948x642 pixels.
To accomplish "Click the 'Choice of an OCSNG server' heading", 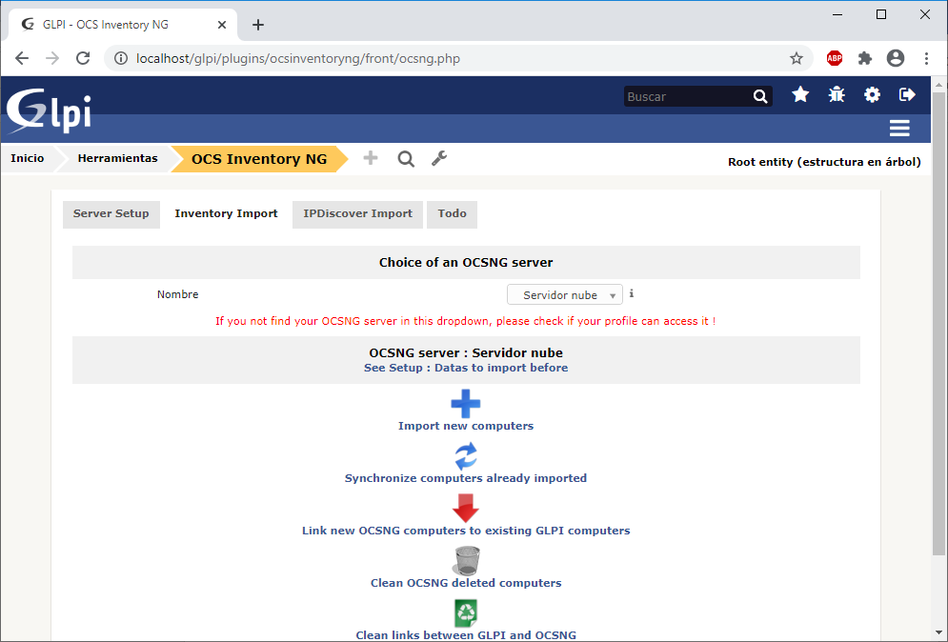I will [x=466, y=262].
